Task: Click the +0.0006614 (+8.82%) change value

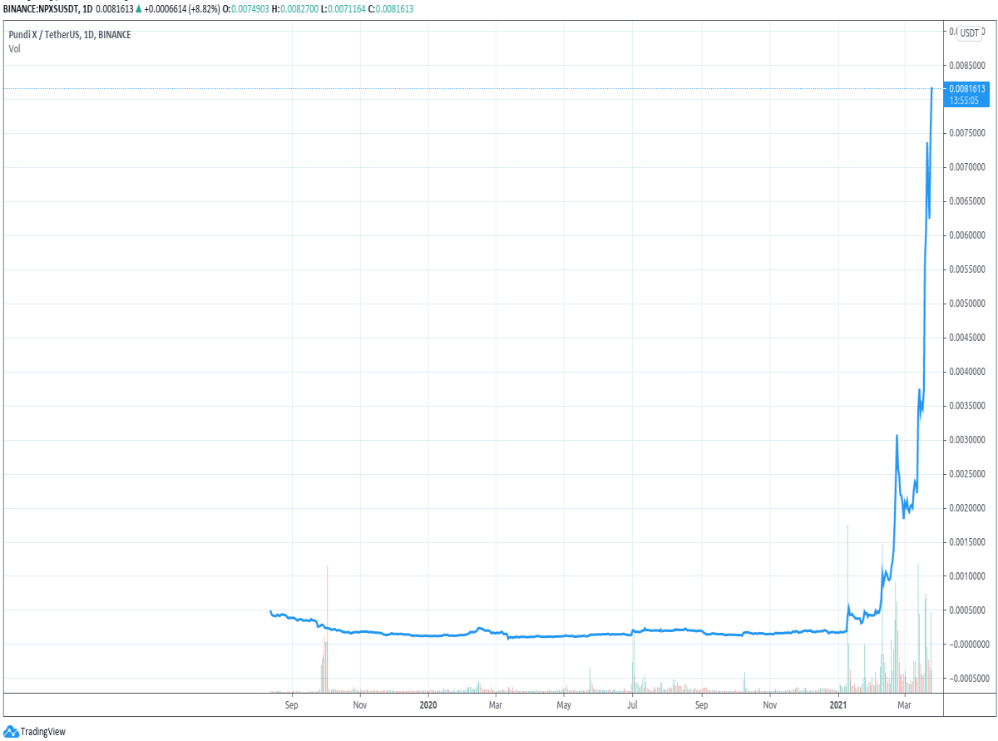Action: (181, 9)
